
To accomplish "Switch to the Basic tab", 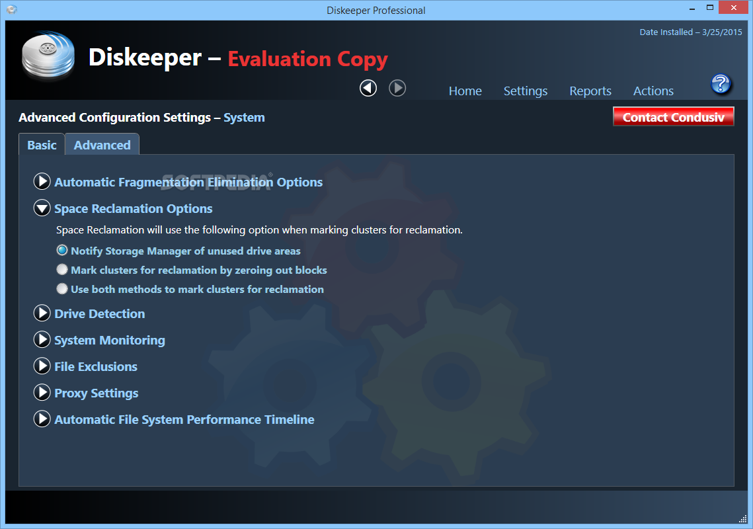I will tap(42, 145).
